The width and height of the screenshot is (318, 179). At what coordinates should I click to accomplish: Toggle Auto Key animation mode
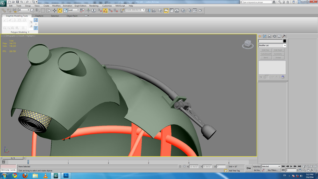[x=257, y=166]
